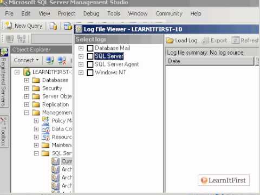This screenshot has width=260, height=195.
Task: Click the SQL Server Logs folder icon
Action: pyautogui.click(x=45, y=153)
